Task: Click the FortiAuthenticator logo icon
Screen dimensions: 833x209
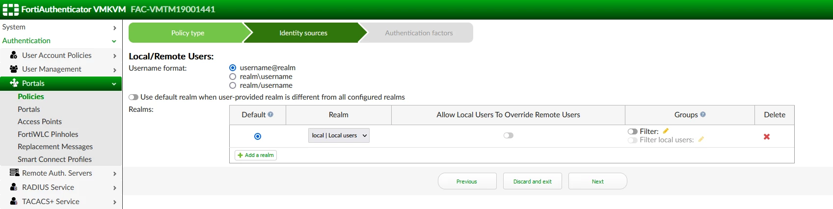Action: [x=11, y=9]
